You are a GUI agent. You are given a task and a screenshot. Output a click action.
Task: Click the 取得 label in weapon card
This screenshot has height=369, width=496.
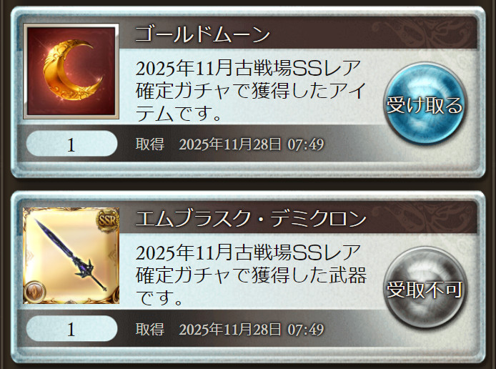(x=150, y=329)
